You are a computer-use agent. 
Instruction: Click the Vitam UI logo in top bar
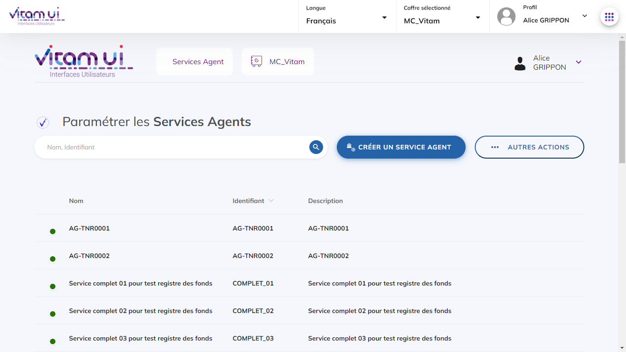pyautogui.click(x=37, y=16)
